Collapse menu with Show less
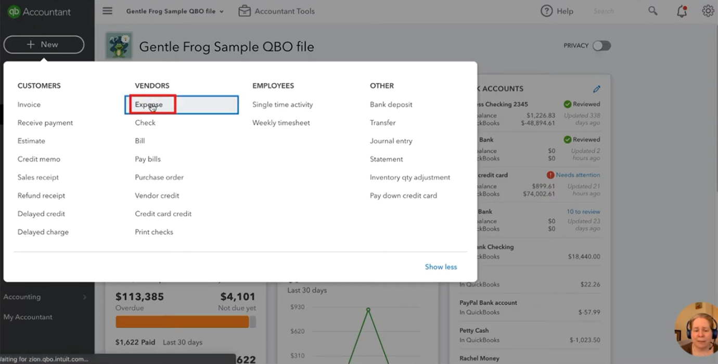Screen dimensions: 718x364 click(x=441, y=267)
